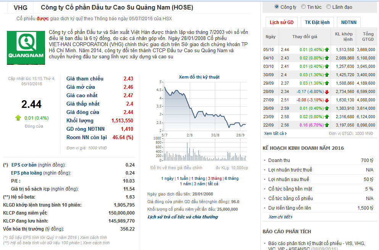
Task: Set chart range to 1 năm
Action: tap(185, 184)
